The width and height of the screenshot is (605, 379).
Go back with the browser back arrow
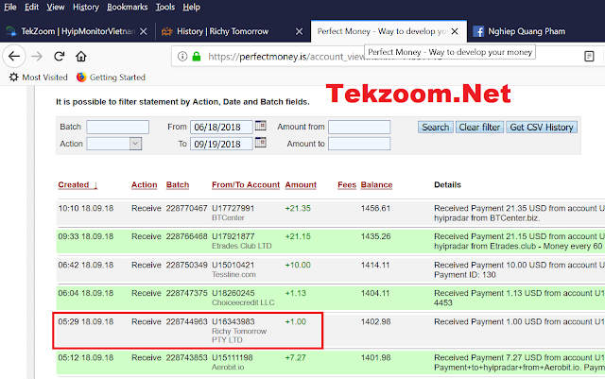14,57
